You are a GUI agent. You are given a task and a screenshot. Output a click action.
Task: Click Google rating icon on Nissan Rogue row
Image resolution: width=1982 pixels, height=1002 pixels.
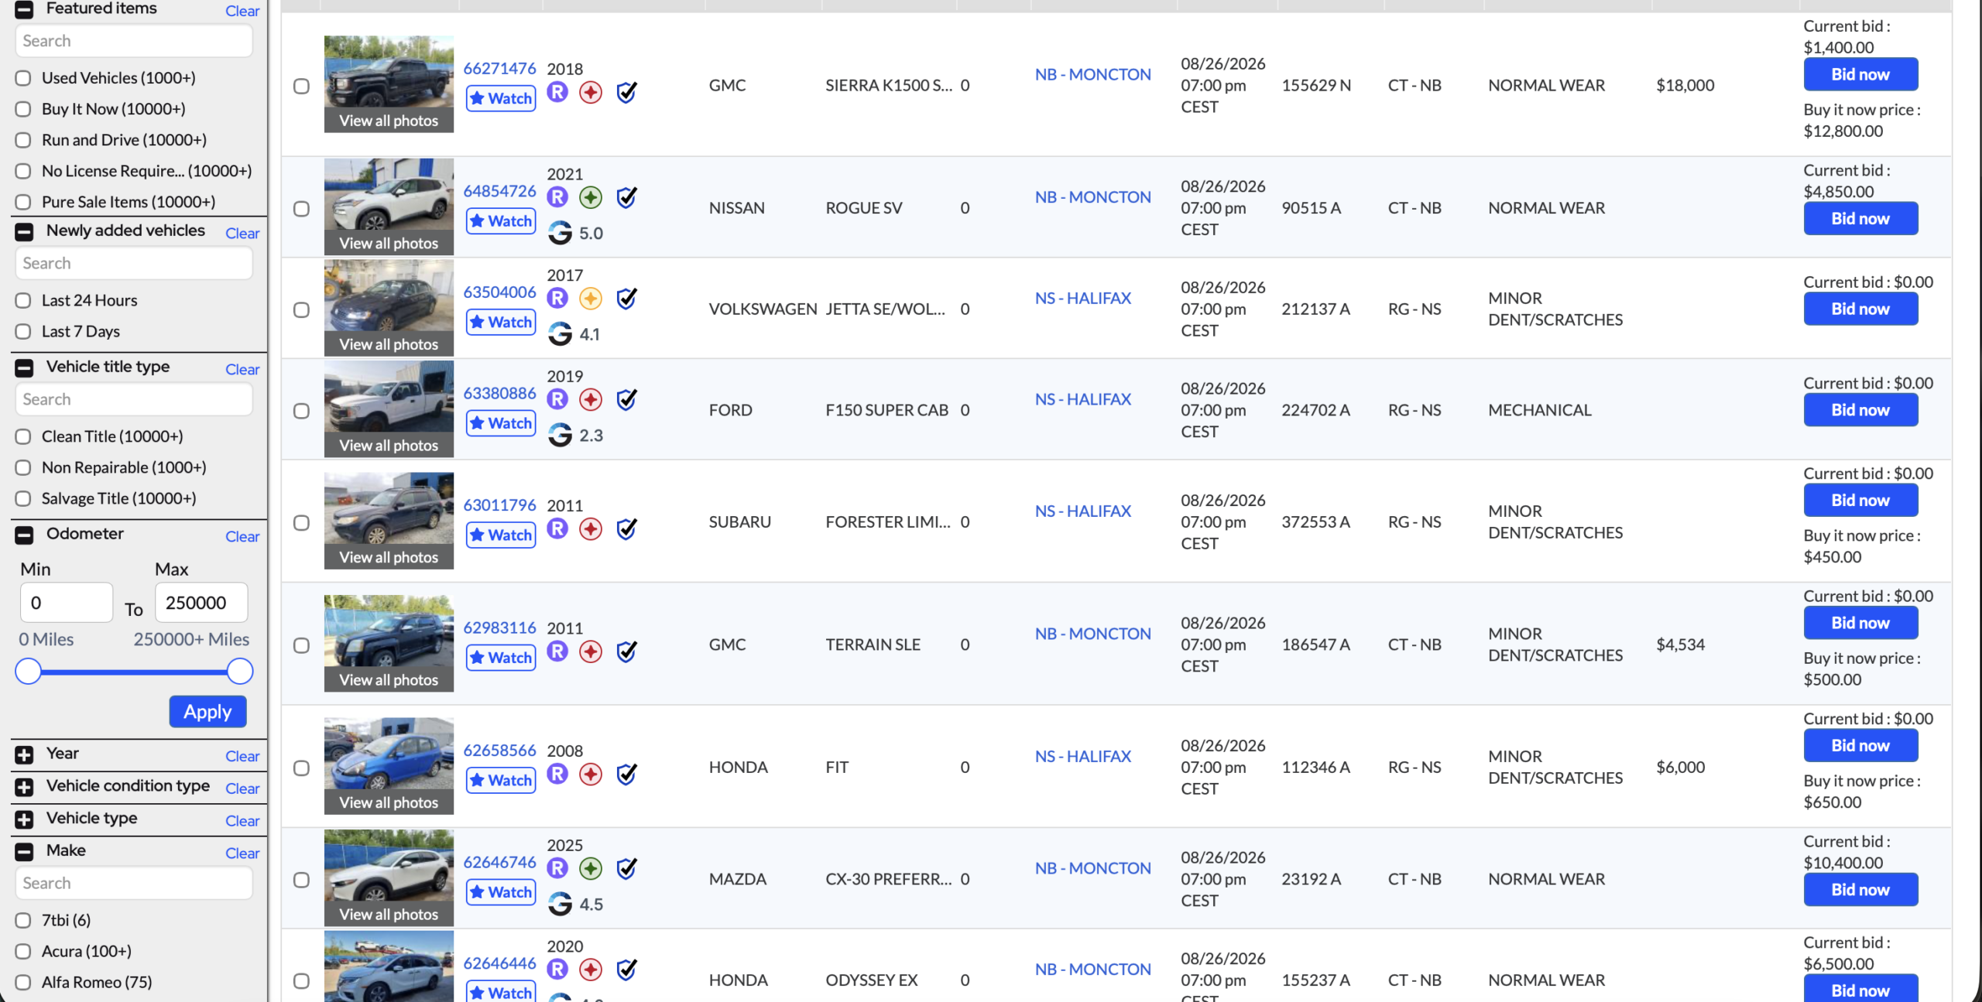coord(560,233)
